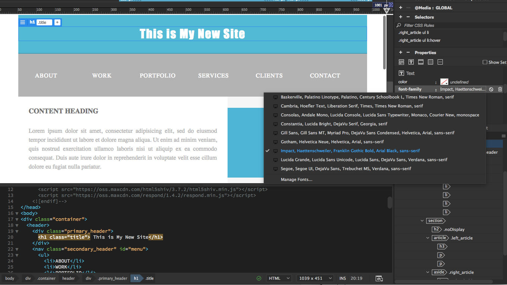The width and height of the screenshot is (507, 285).
Task: Select the h2 .noDisplay node in DOM
Action: [x=448, y=229]
